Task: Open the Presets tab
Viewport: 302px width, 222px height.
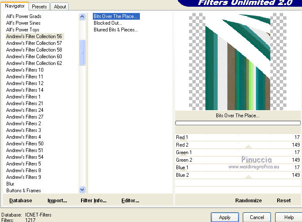Action: click(39, 7)
